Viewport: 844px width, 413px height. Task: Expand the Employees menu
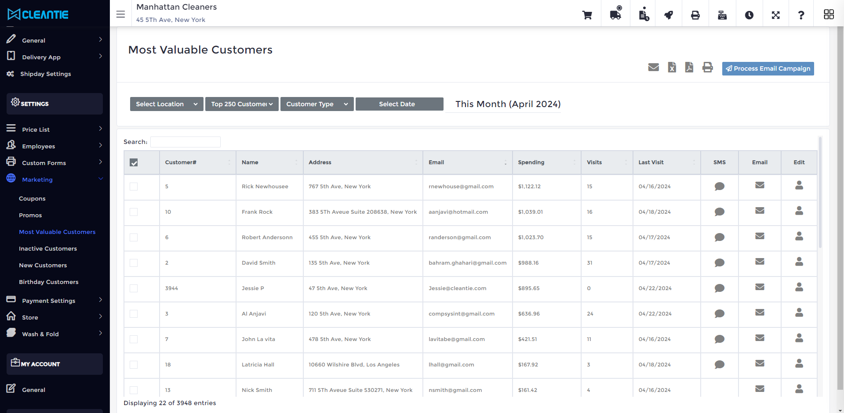55,146
